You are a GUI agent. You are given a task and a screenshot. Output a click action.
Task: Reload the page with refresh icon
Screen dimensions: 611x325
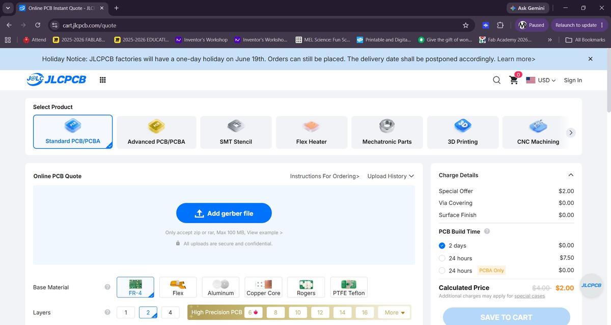[38, 25]
